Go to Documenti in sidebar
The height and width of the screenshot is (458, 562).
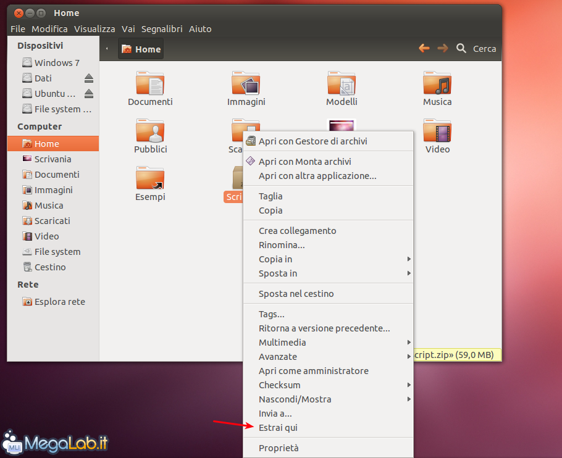[53, 175]
